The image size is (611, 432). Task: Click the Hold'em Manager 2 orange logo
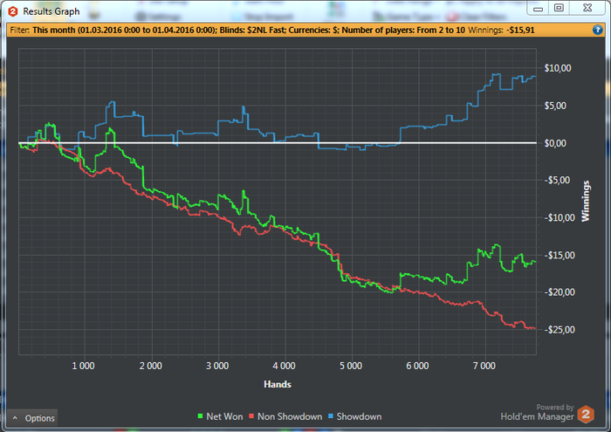(x=586, y=414)
